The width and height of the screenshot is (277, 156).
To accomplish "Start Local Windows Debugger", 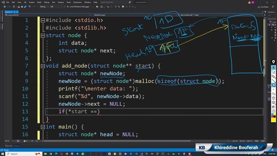I will 78,7.
